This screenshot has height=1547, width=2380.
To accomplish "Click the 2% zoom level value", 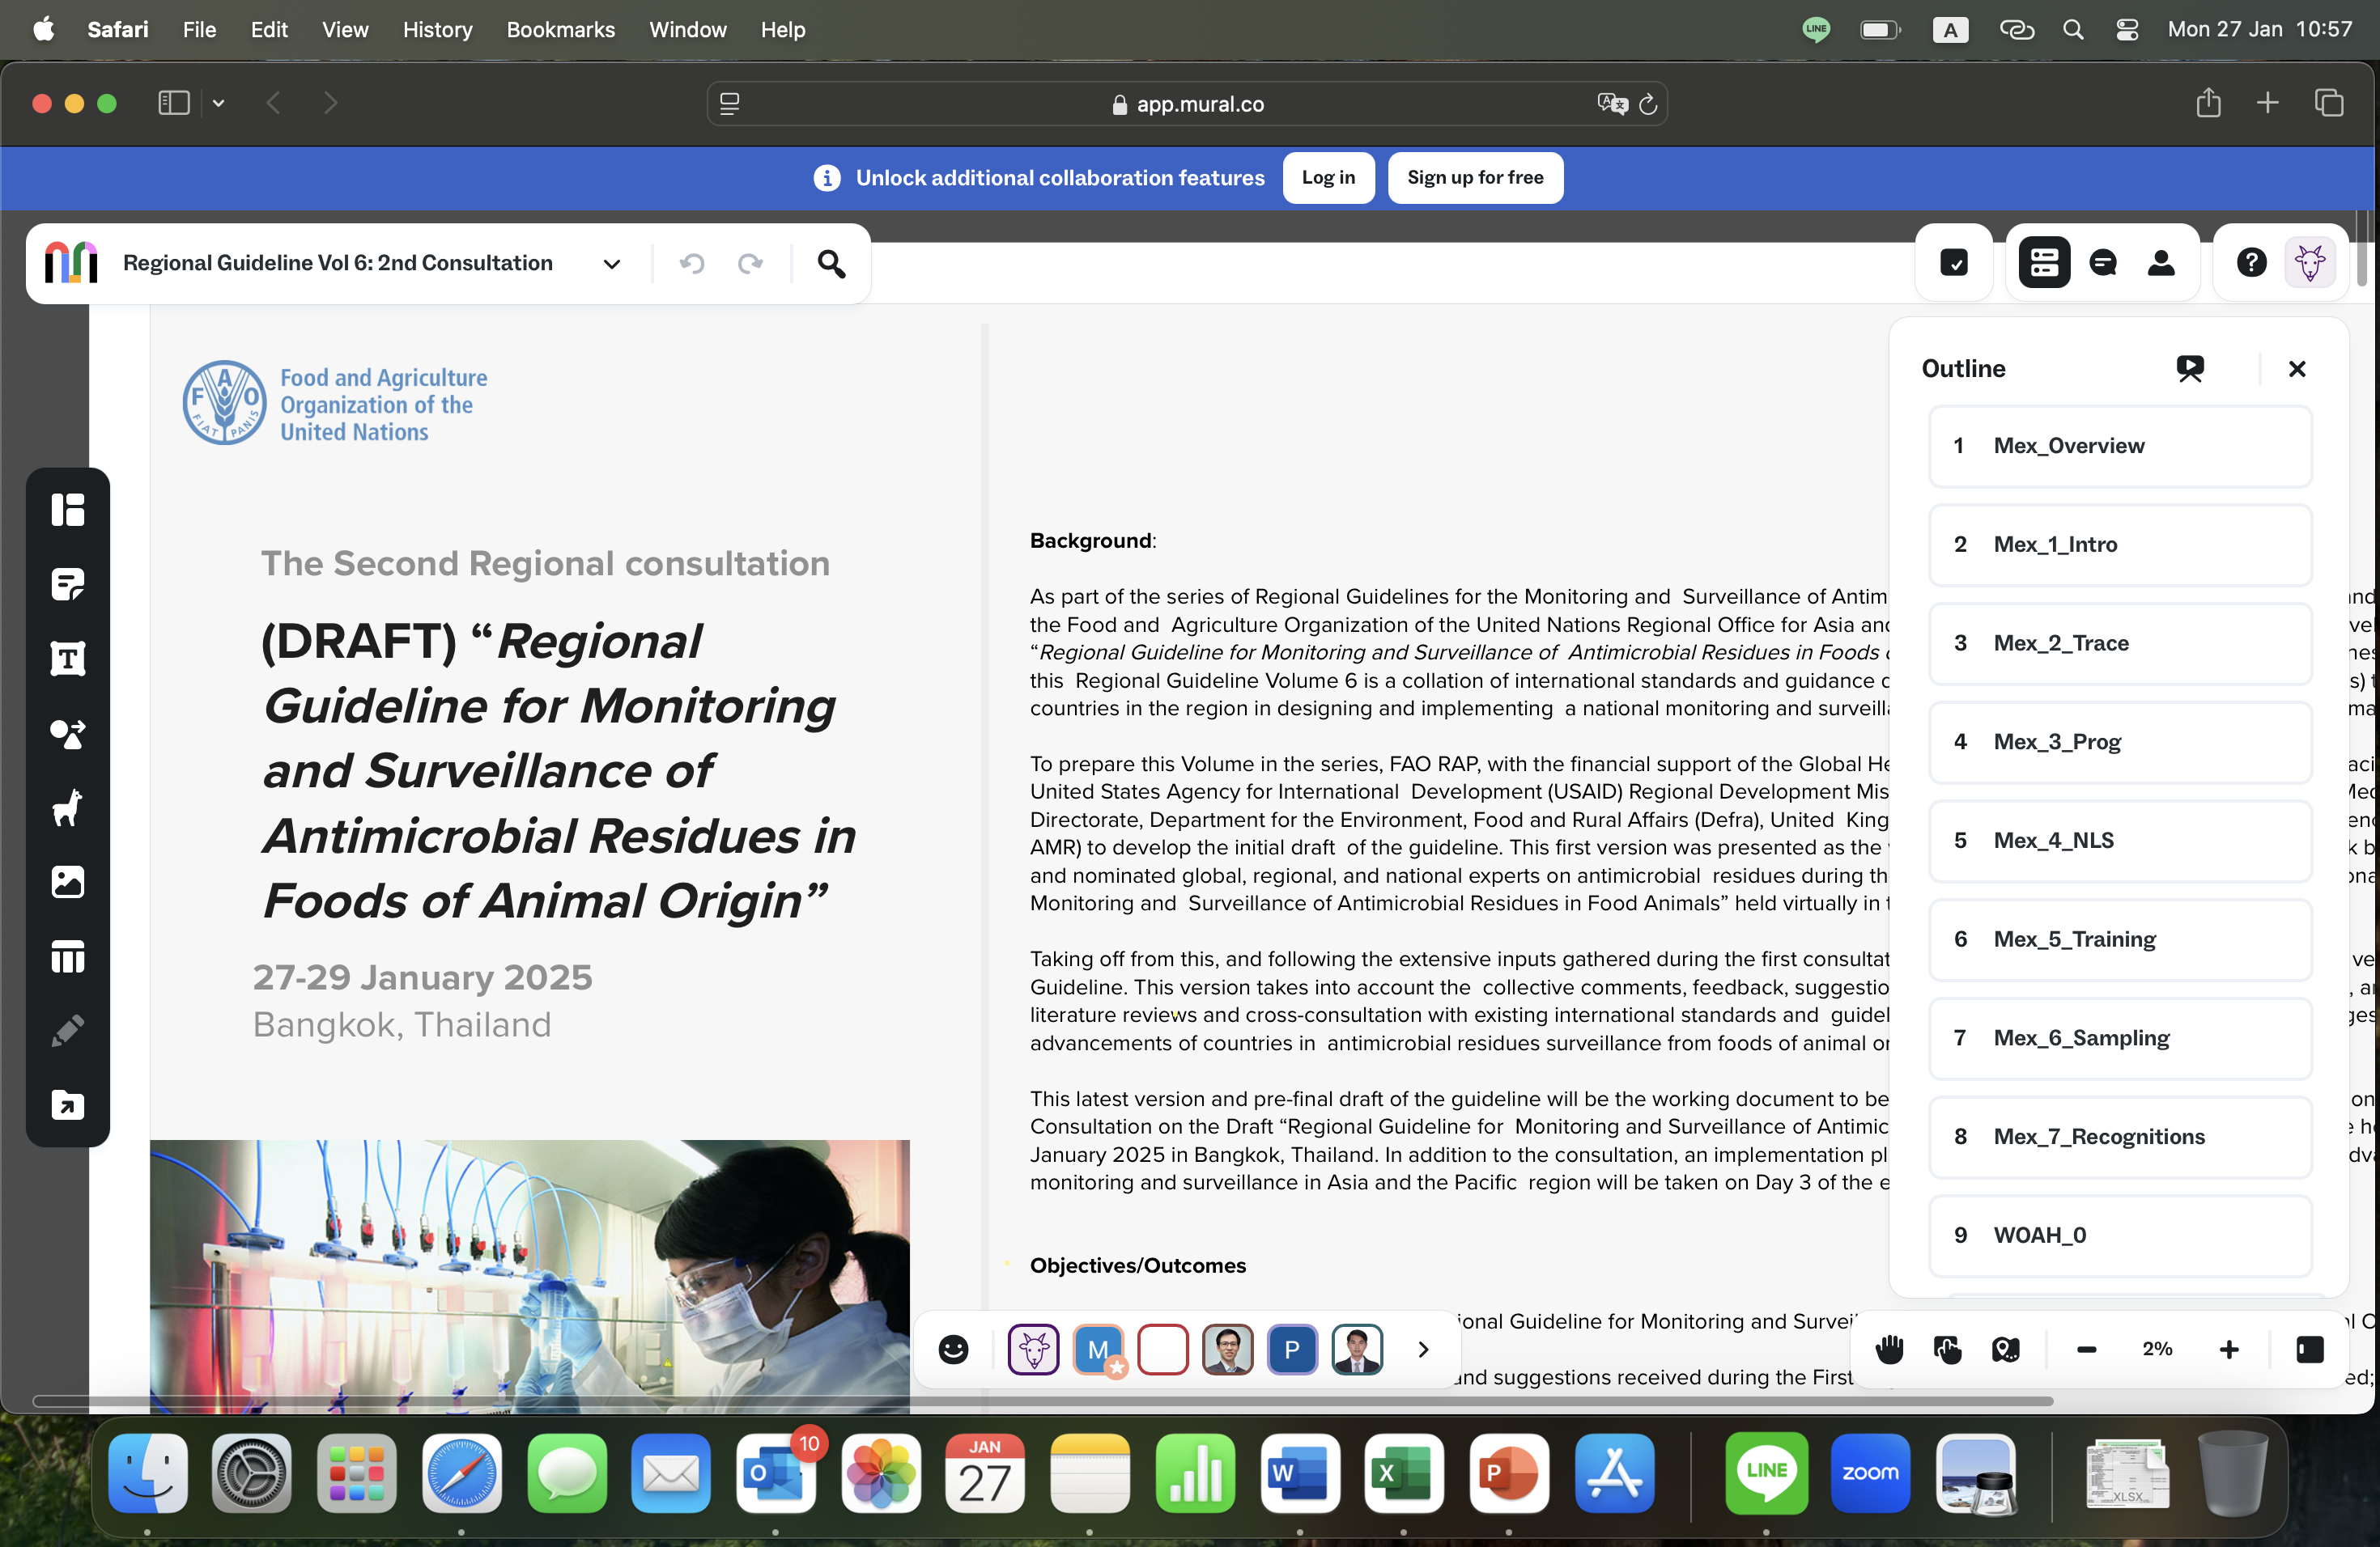I will [2157, 1349].
